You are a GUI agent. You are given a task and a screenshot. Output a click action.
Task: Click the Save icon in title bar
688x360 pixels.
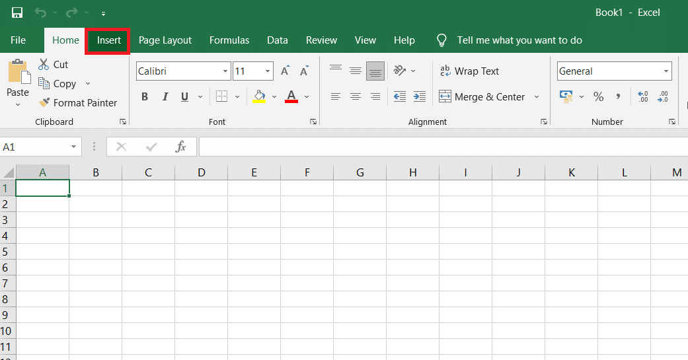click(17, 13)
